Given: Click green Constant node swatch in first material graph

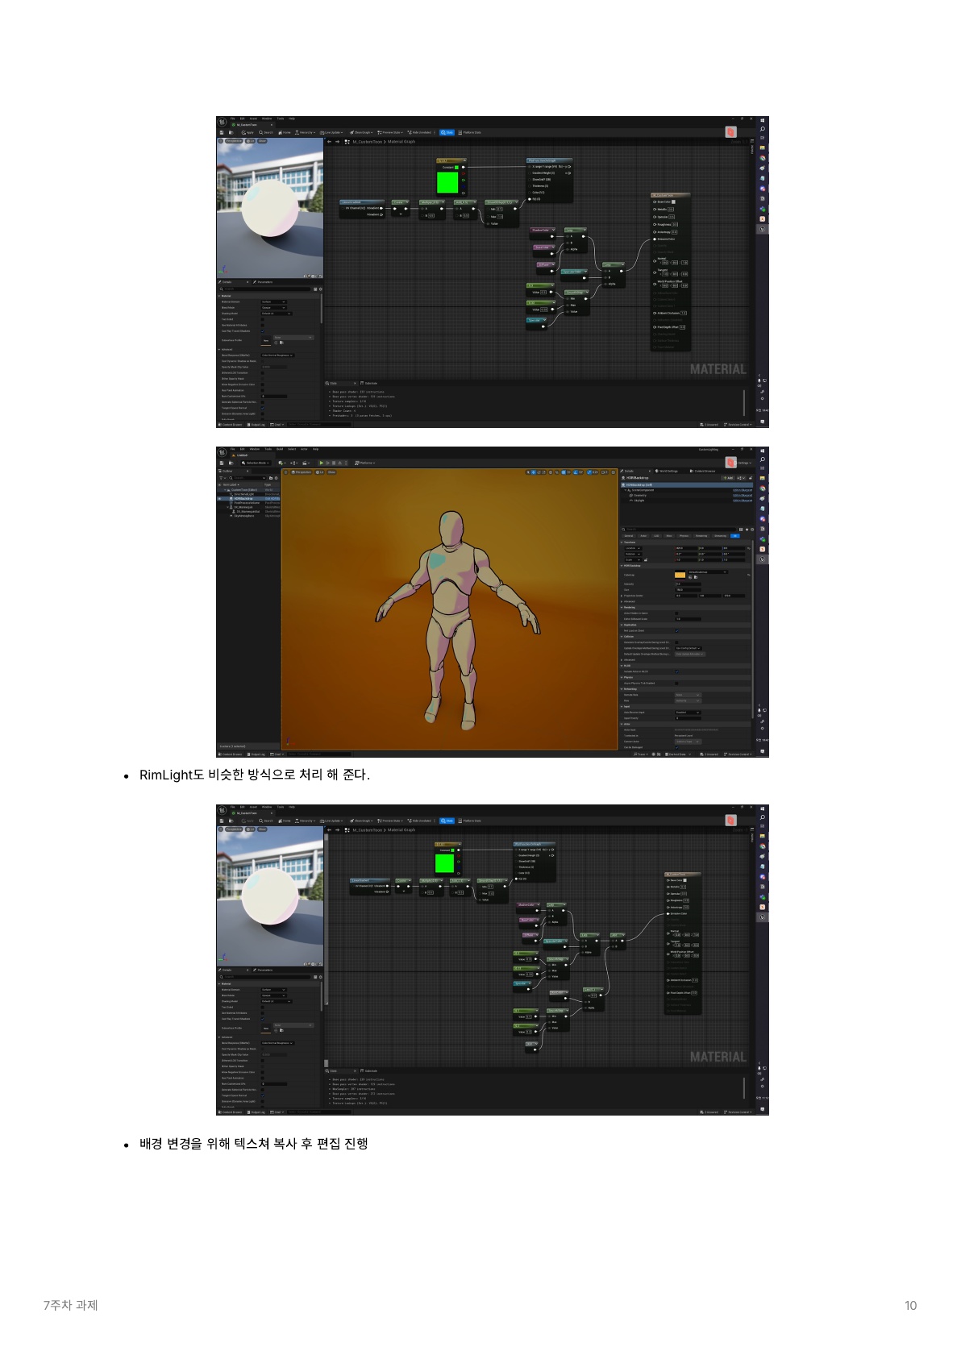Looking at the screenshot, I should (447, 182).
